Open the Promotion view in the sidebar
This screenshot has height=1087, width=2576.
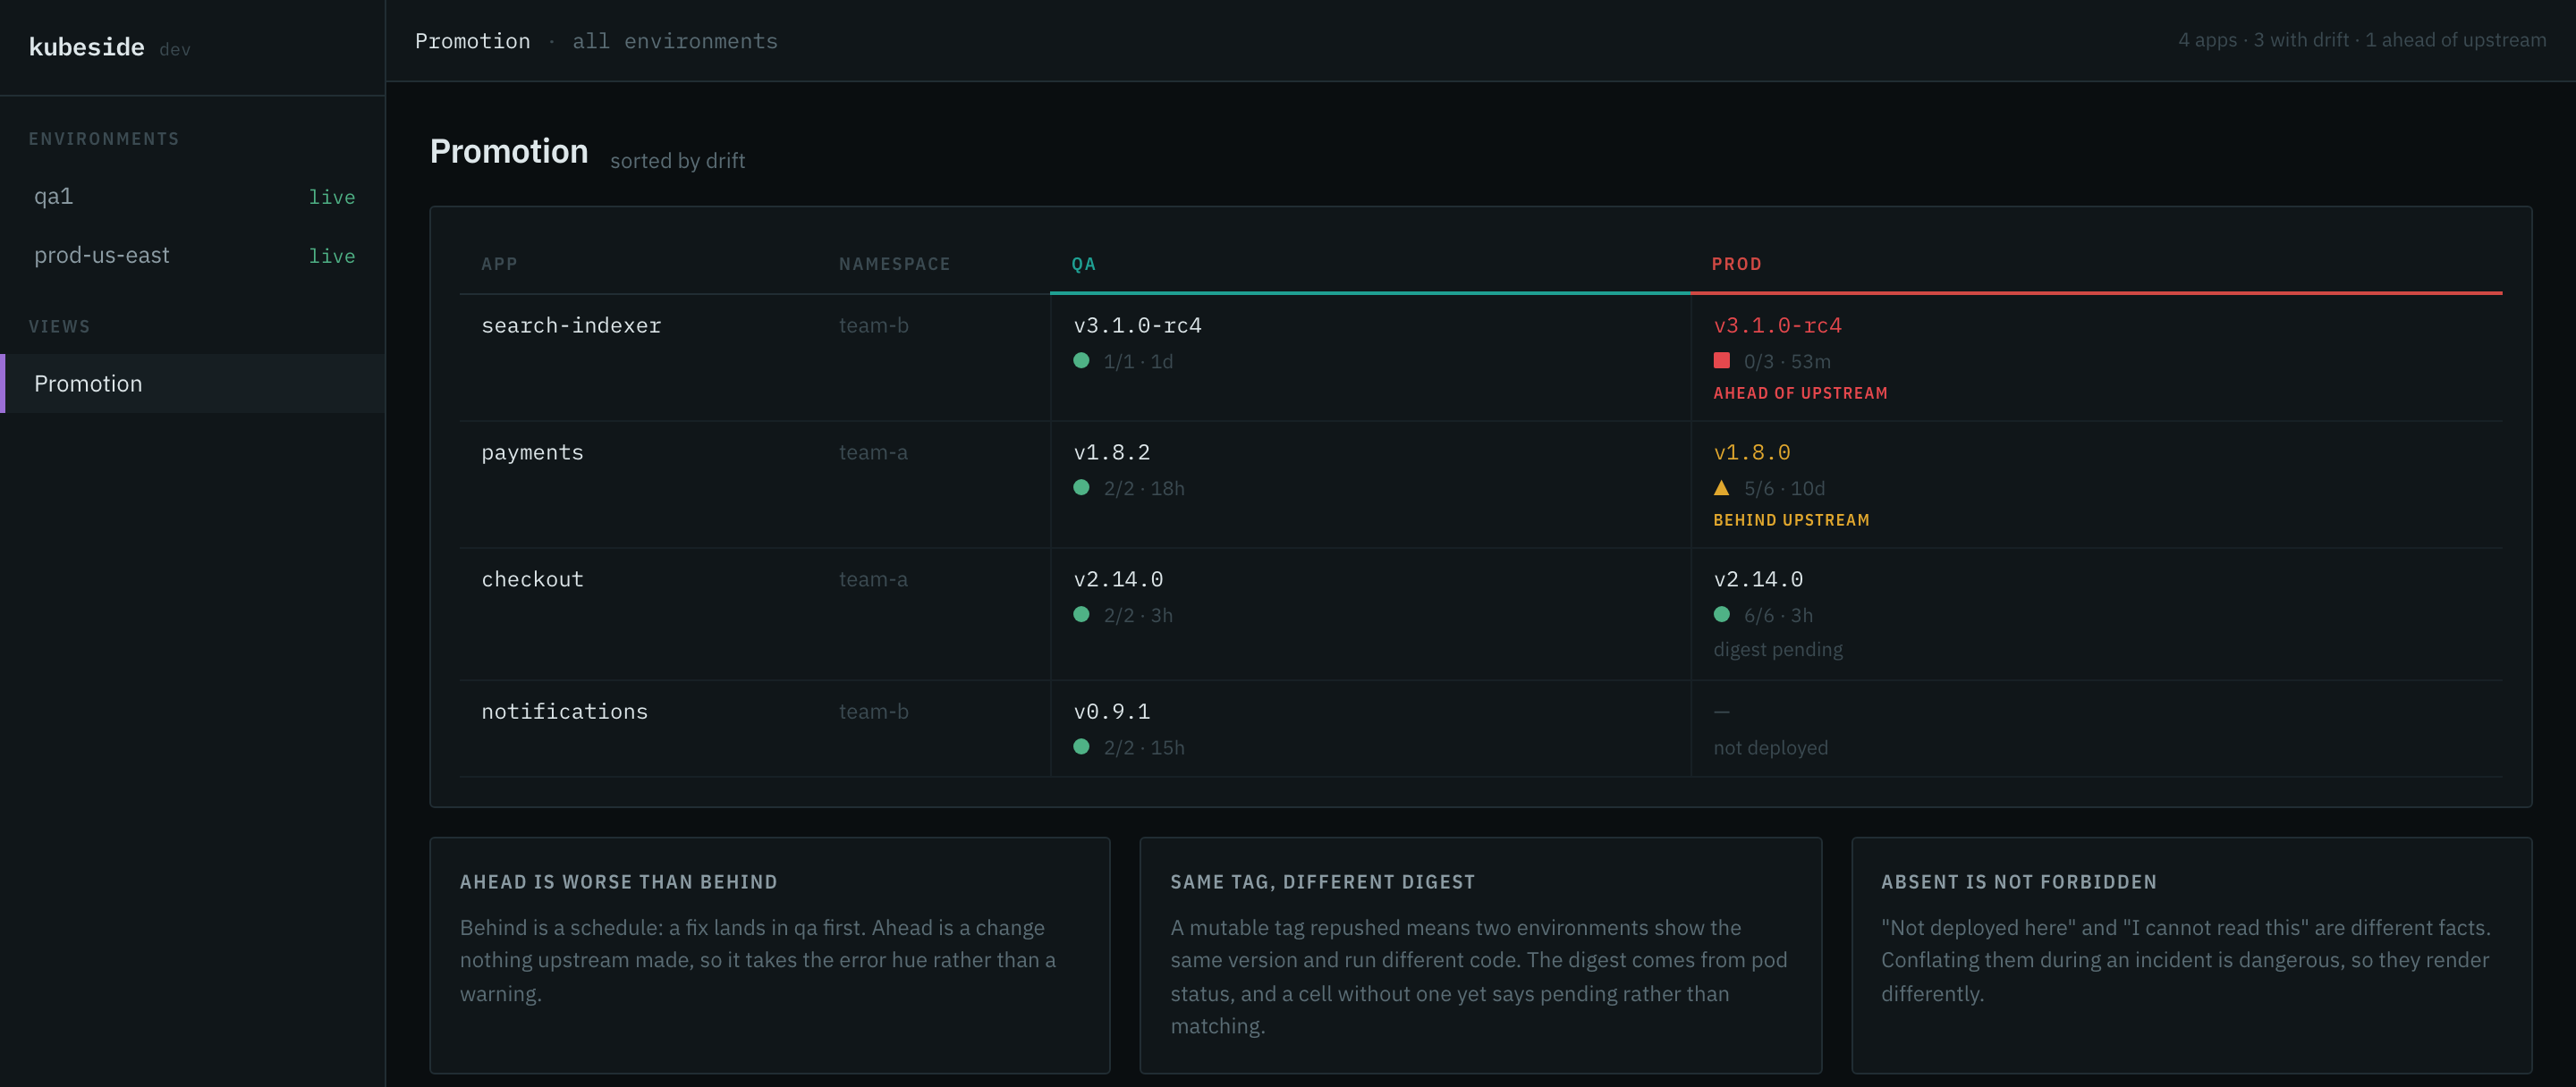click(193, 383)
